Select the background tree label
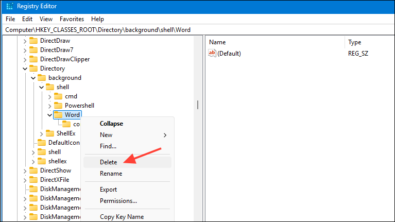The image size is (395, 222). pos(65,78)
